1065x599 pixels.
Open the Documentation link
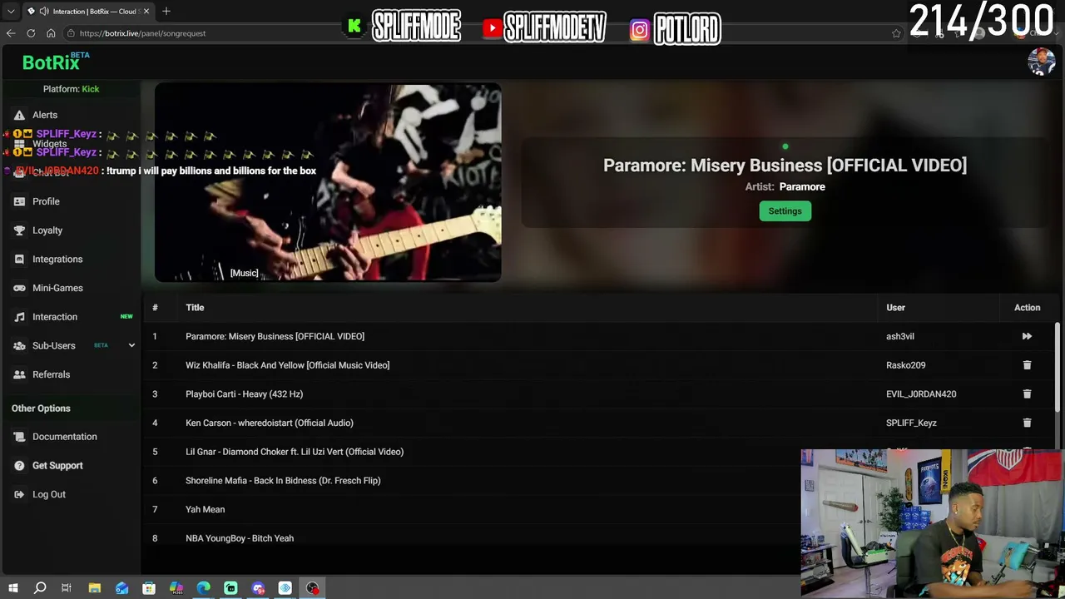click(65, 437)
